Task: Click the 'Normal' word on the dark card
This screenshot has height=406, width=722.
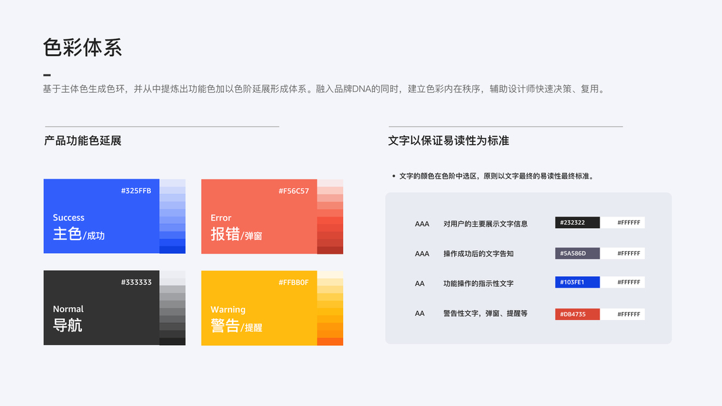Action: point(68,309)
